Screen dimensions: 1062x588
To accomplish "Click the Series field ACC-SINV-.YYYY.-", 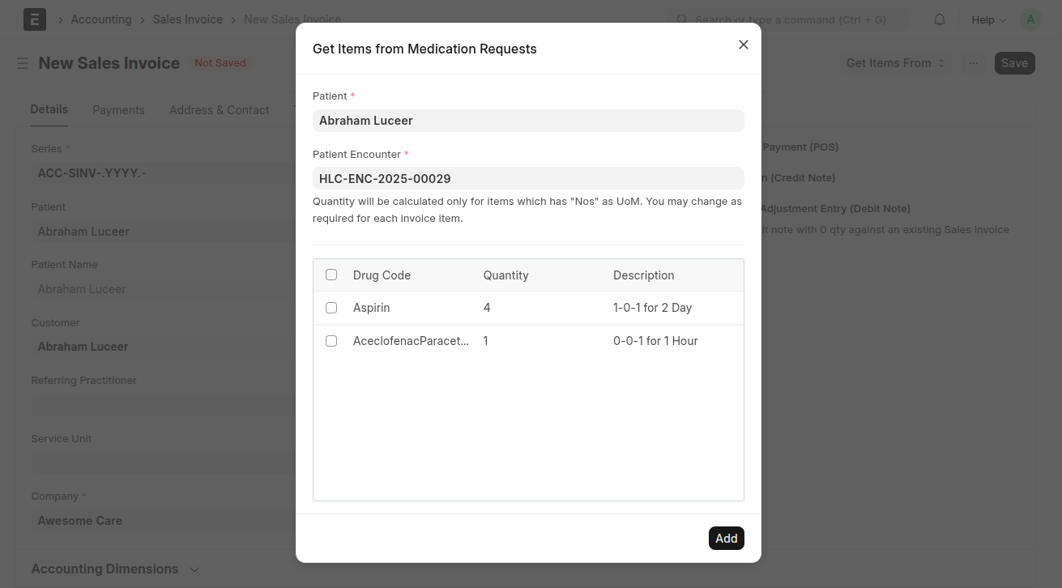I will pyautogui.click(x=164, y=173).
